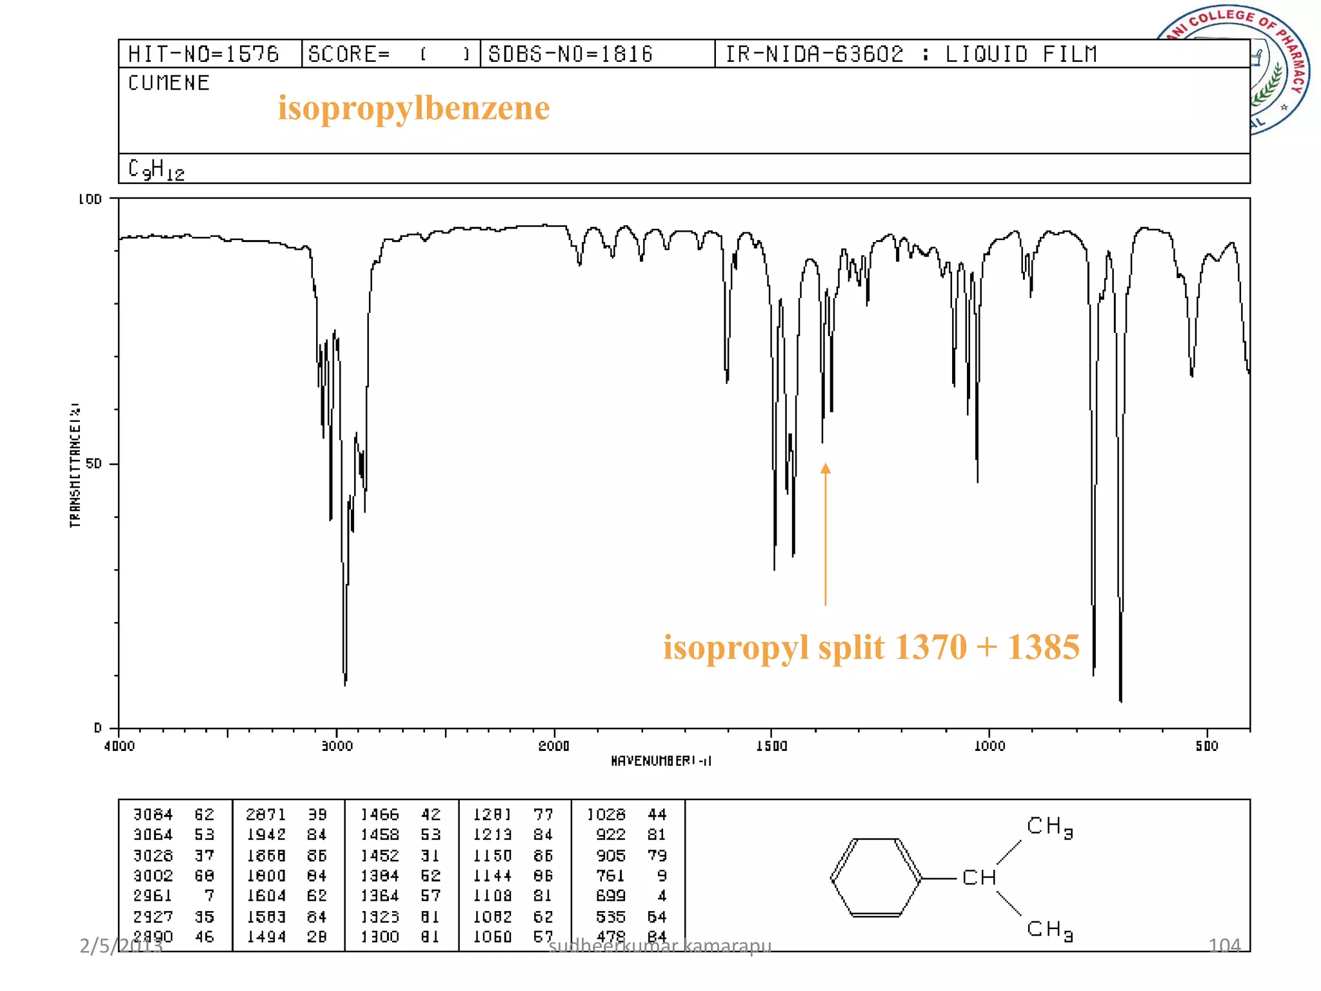The image size is (1321, 991).
Task: Click the 535 peak table entry
Action: click(631, 917)
